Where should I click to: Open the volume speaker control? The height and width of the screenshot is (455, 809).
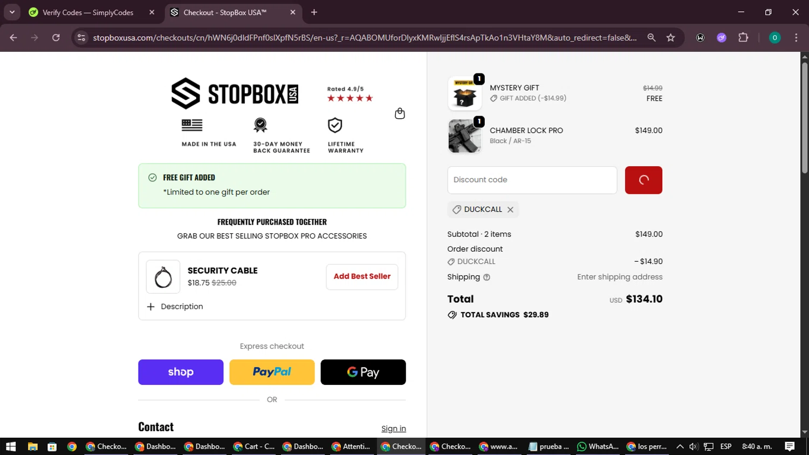[x=694, y=446]
